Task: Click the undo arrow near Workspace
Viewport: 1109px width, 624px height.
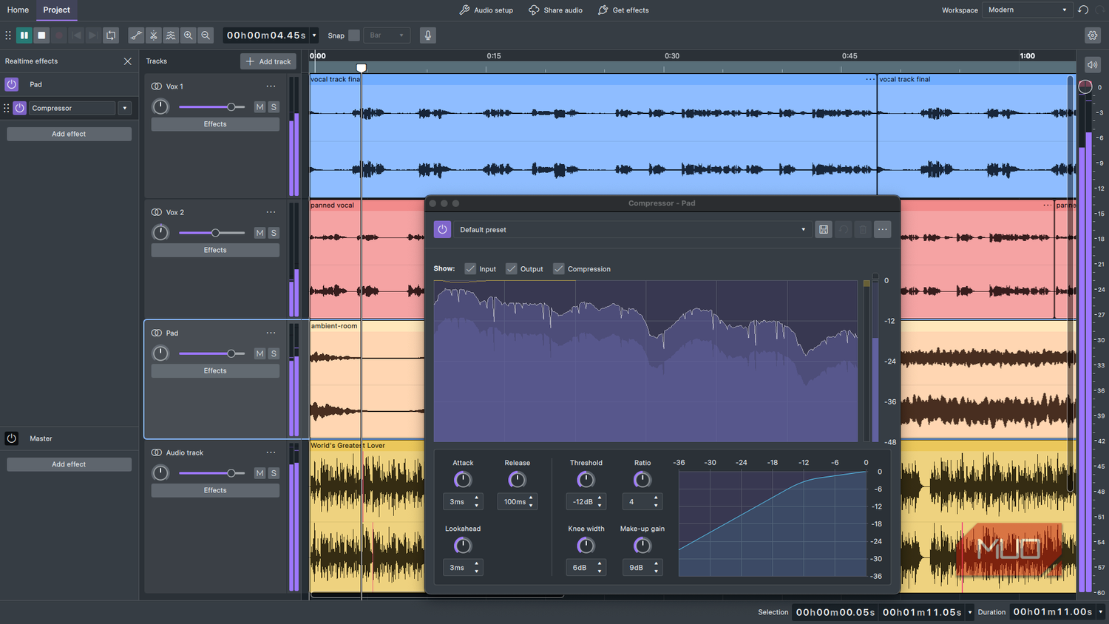Action: [x=1083, y=10]
